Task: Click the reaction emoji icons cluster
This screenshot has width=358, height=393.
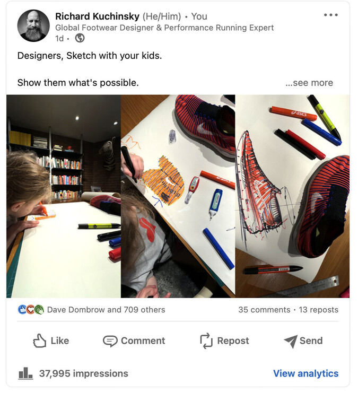Action: point(31,310)
